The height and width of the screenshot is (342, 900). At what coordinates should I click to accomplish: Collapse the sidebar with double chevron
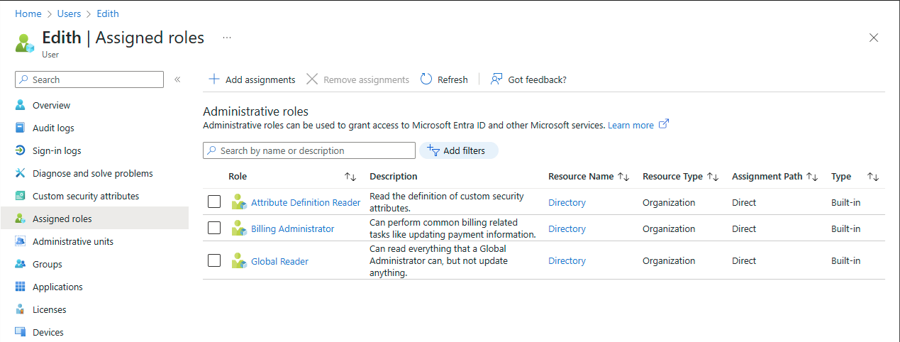177,79
